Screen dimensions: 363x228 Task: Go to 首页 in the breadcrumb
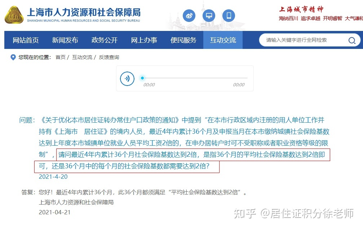tap(61, 57)
